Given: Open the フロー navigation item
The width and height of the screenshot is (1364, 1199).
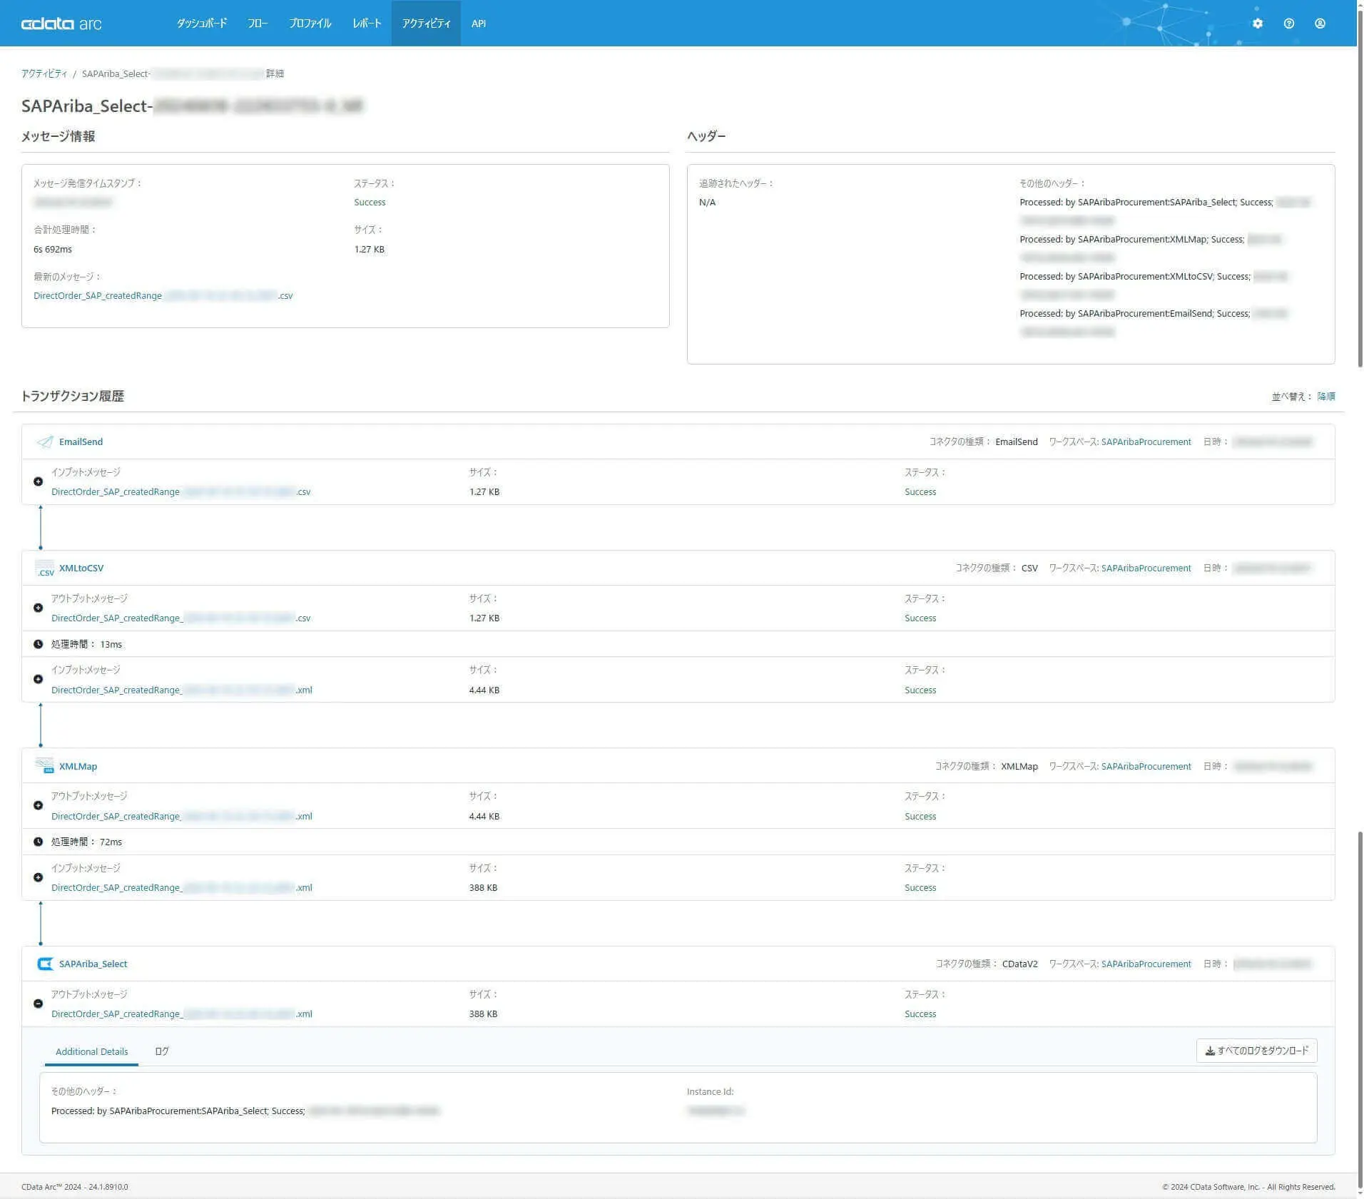Looking at the screenshot, I should (x=258, y=24).
